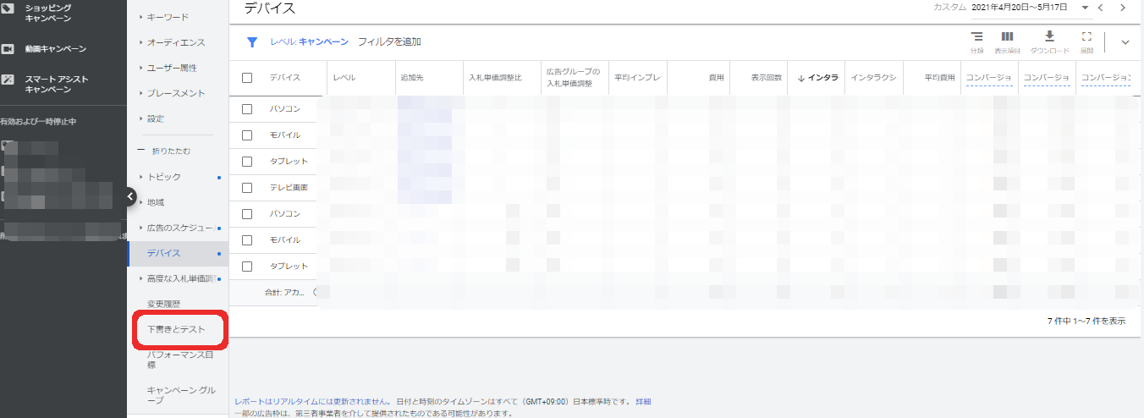
Task: Open the 表示項目 columns icon
Action: pos(1007,37)
